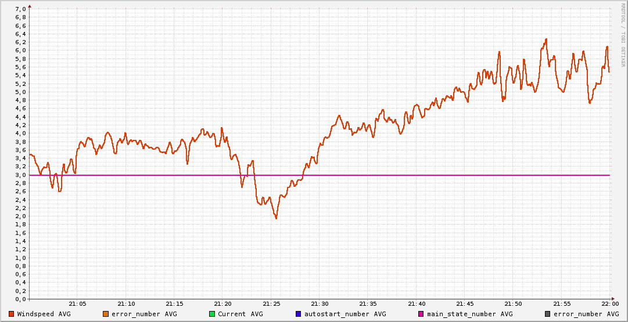Viewport: 628px width, 322px height.
Task: Click the 3,0 value on the y-axis
Action: (x=20, y=175)
